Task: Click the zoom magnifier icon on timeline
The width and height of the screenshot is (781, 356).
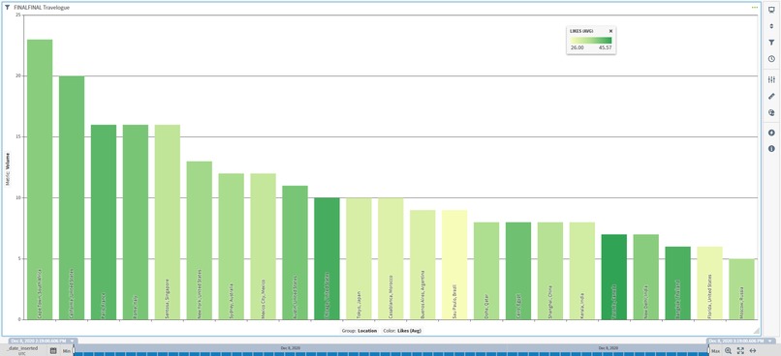Action: point(729,350)
